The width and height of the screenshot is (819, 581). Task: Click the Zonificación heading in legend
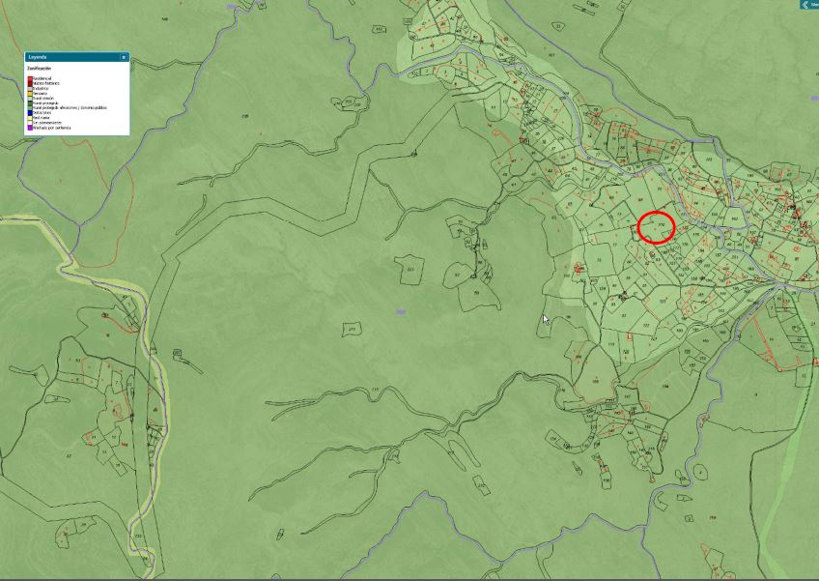point(41,69)
